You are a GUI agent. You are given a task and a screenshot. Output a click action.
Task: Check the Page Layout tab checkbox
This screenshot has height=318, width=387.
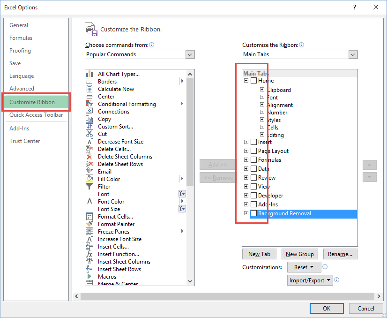tap(253, 151)
